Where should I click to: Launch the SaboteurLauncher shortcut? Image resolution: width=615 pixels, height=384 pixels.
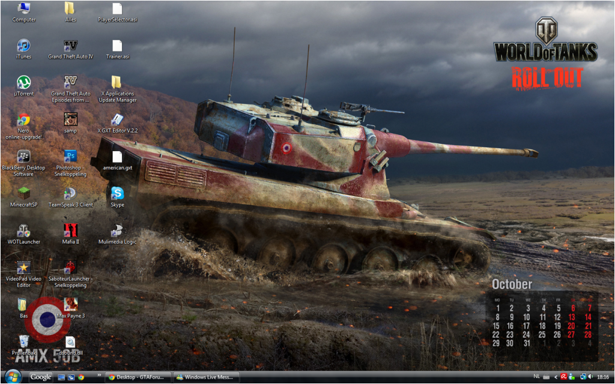[71, 274]
